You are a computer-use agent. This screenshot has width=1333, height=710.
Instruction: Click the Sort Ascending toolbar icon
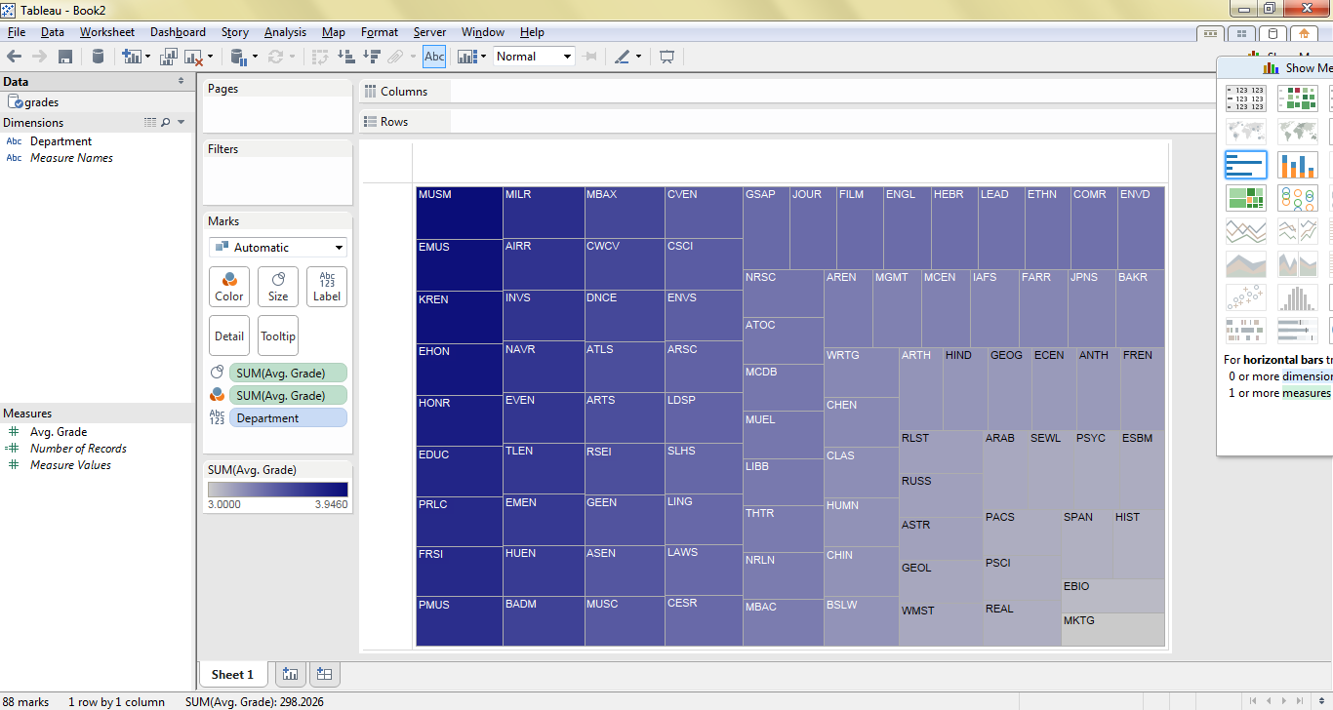coord(345,57)
